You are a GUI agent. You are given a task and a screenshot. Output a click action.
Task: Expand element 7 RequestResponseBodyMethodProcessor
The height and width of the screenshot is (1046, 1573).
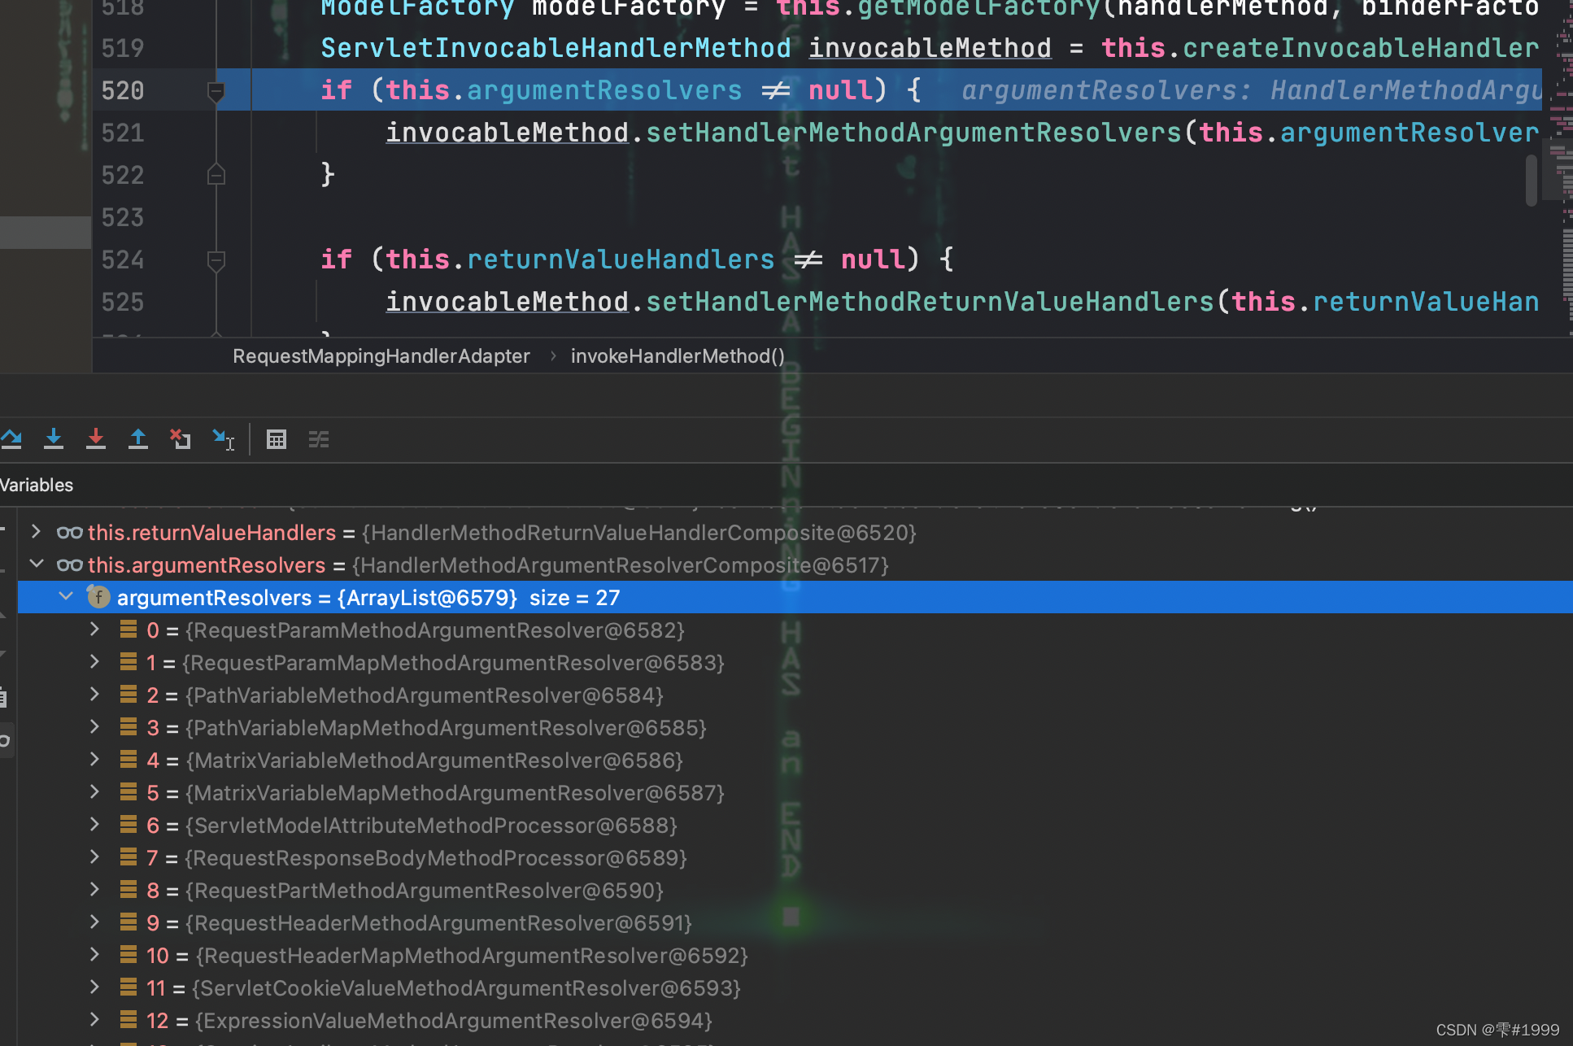point(94,857)
